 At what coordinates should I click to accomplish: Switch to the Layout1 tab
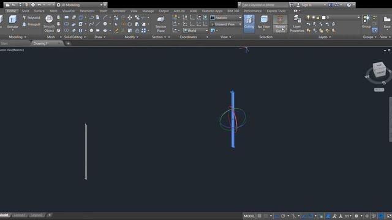[19, 215]
